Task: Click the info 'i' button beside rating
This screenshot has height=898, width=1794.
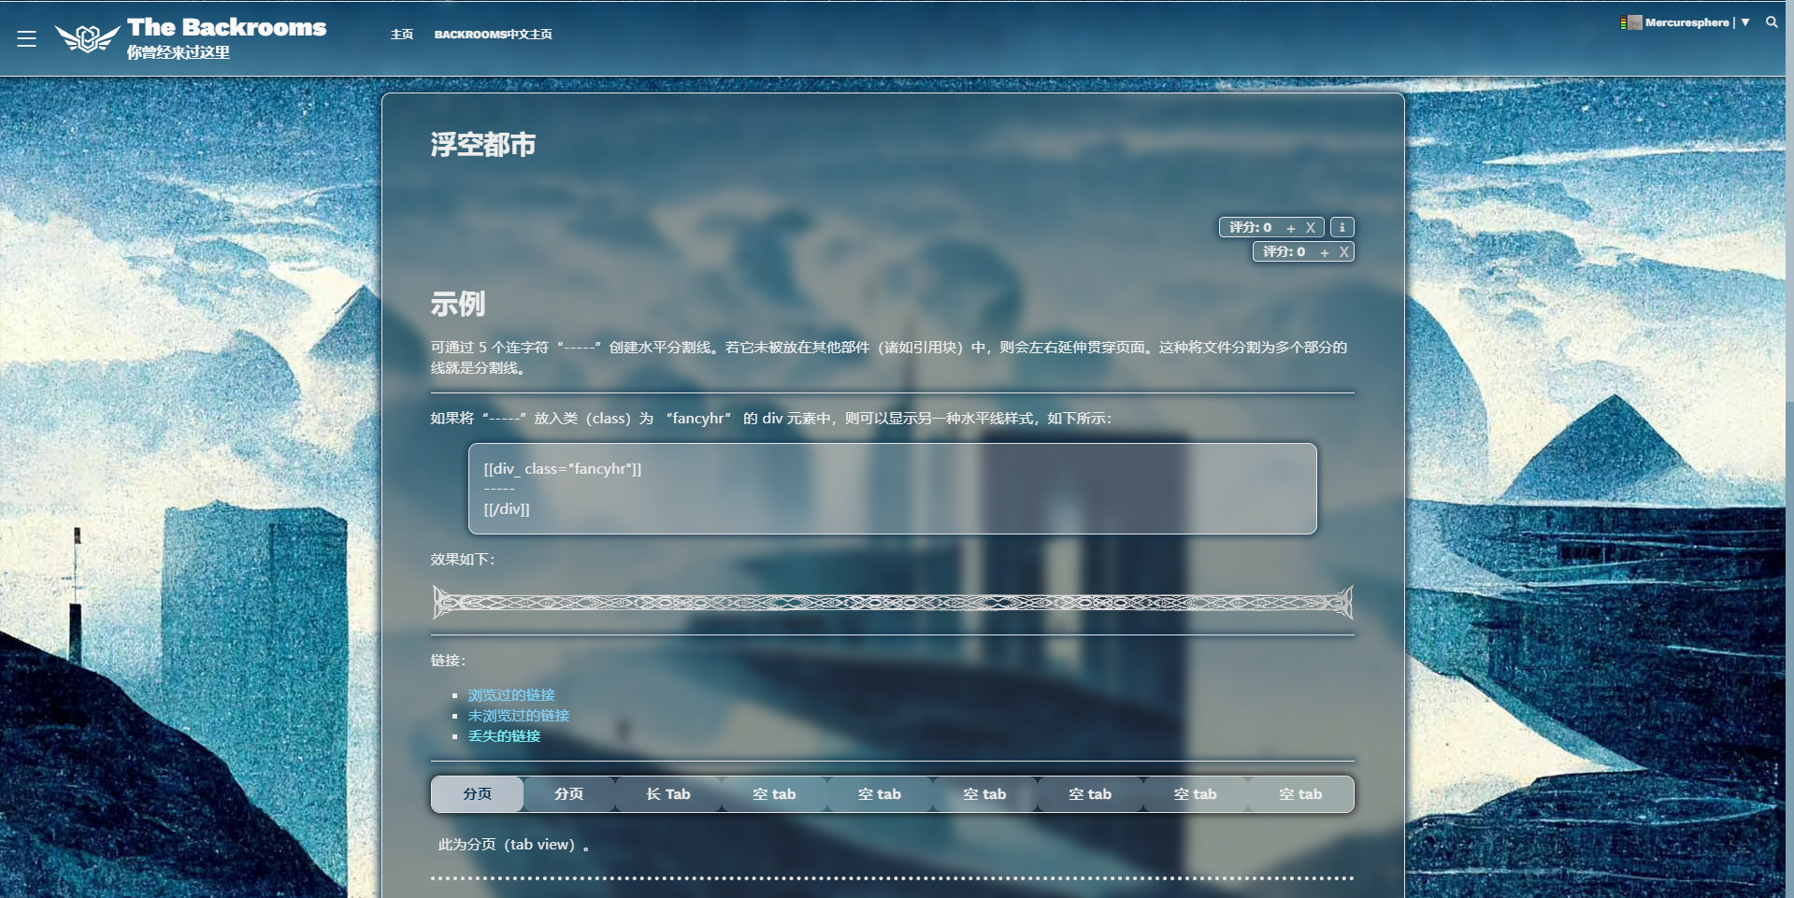Action: click(1342, 227)
